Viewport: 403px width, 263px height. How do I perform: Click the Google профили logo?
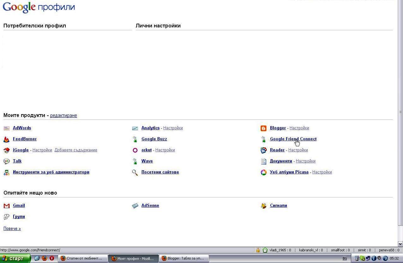pyautogui.click(x=39, y=7)
